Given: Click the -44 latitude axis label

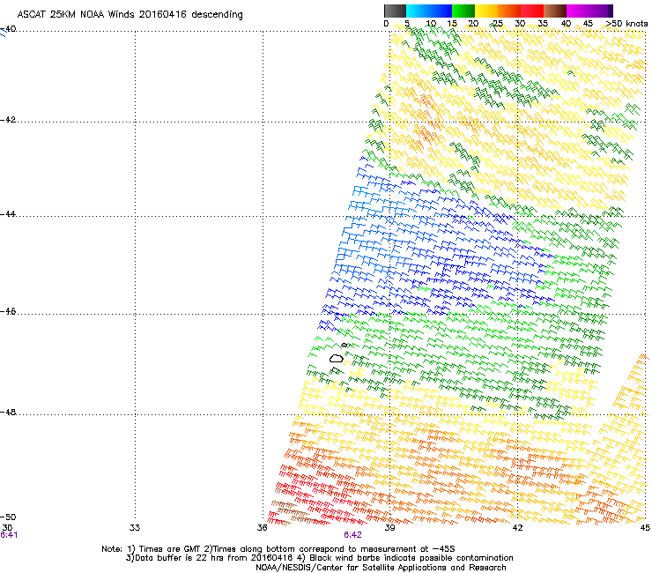Looking at the screenshot, I should click(x=8, y=214).
